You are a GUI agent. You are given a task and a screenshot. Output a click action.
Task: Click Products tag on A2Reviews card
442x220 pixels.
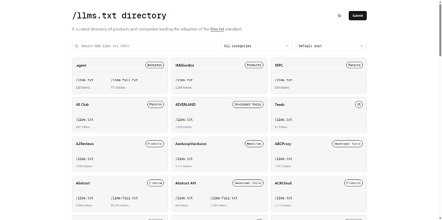pyautogui.click(x=155, y=144)
